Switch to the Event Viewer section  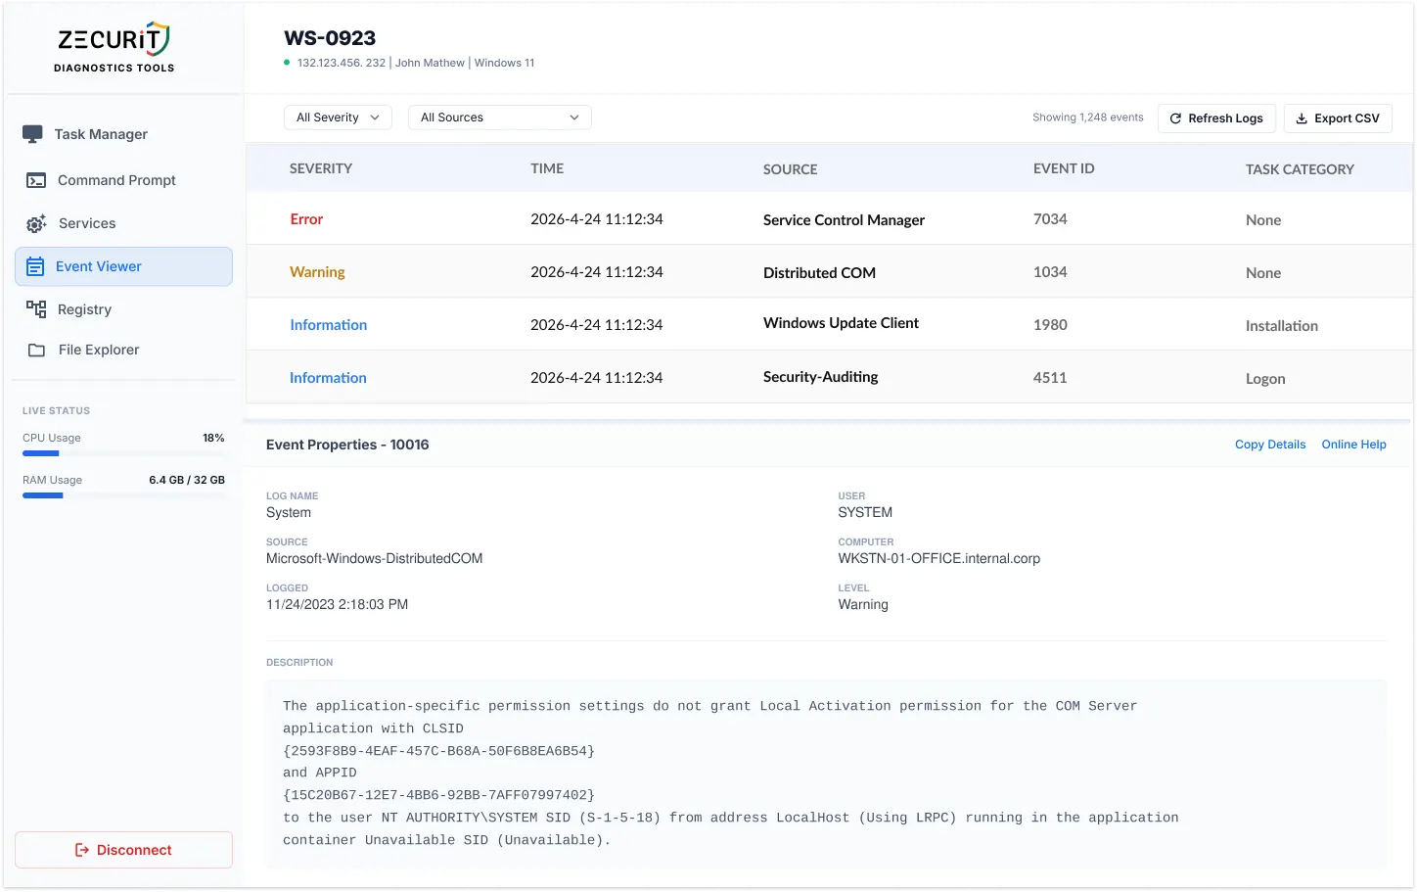point(98,265)
